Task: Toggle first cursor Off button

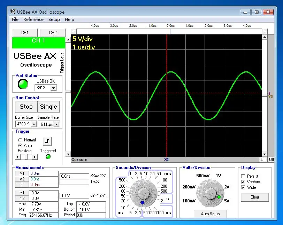Action: point(263,159)
